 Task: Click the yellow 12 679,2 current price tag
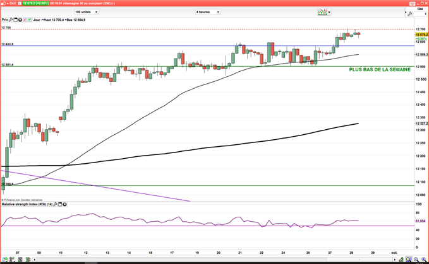coord(421,35)
